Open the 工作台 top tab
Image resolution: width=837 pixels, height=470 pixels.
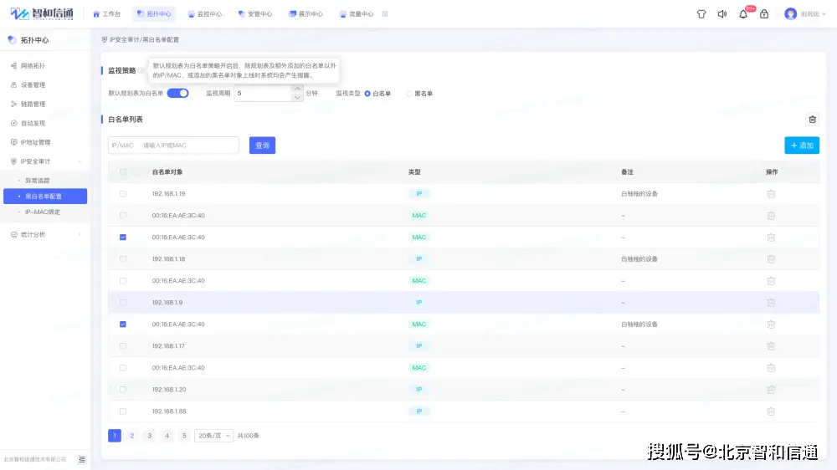[x=107, y=14]
